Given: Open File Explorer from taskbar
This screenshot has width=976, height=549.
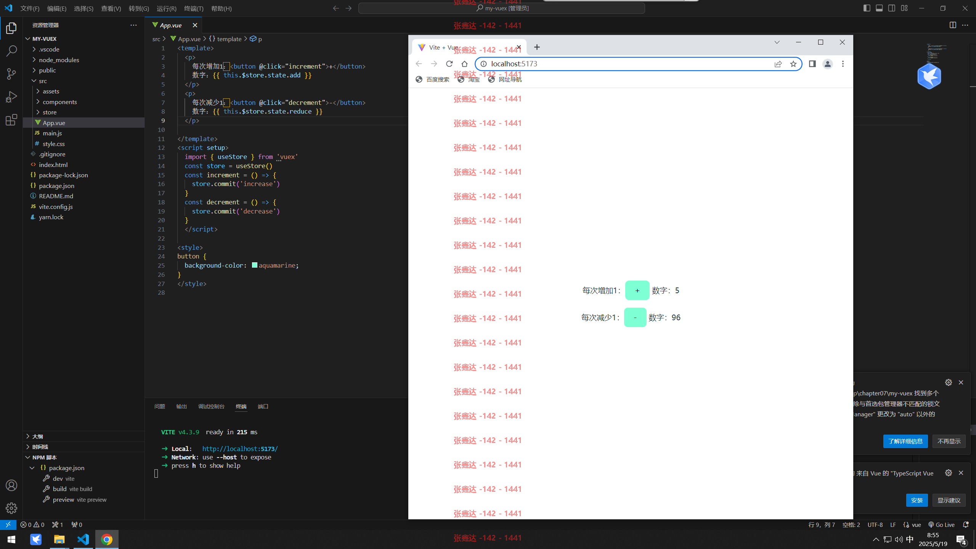Looking at the screenshot, I should 59,539.
